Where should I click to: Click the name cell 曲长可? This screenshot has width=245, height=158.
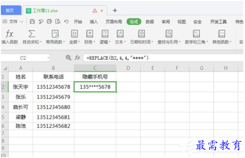[x=21, y=107]
